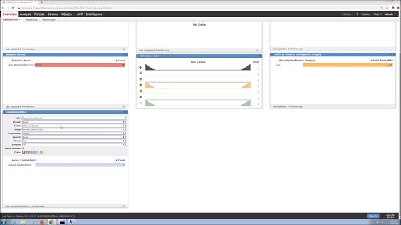401x225 pixels.
Task: Open the Results dropdown
Action: [x=74, y=144]
